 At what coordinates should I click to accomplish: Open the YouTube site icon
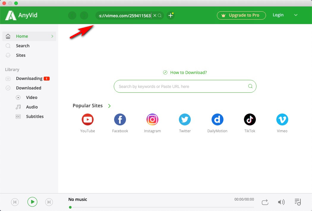(88, 119)
